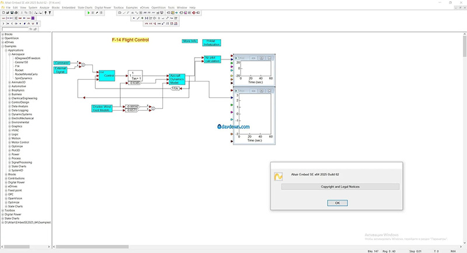This screenshot has height=253, width=467.
Task: Click the Nz pilot calculation block
Action: coord(212,59)
